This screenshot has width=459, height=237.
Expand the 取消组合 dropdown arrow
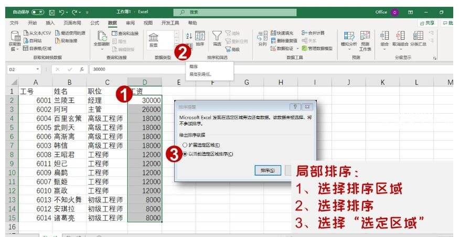click(400, 49)
